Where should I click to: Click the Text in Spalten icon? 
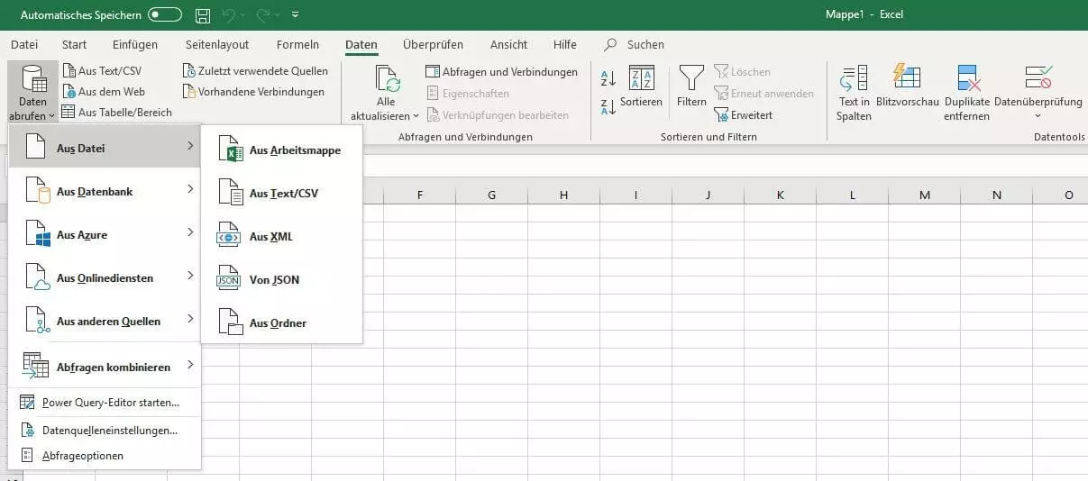tap(854, 78)
